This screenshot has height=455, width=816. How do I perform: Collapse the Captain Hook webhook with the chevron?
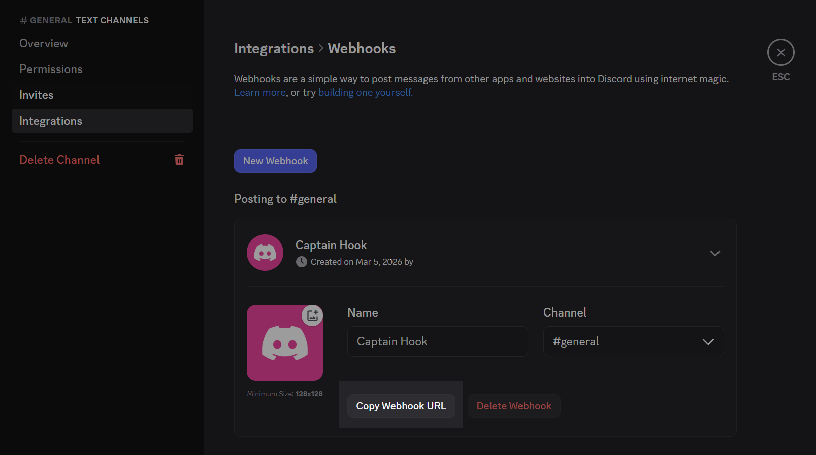715,253
